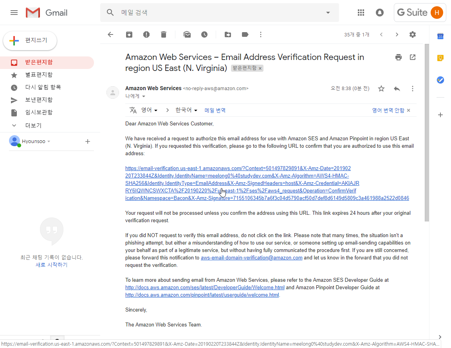The height and width of the screenshot is (348, 451).
Task: Click 영어 번역 안함 link
Action: point(388,110)
